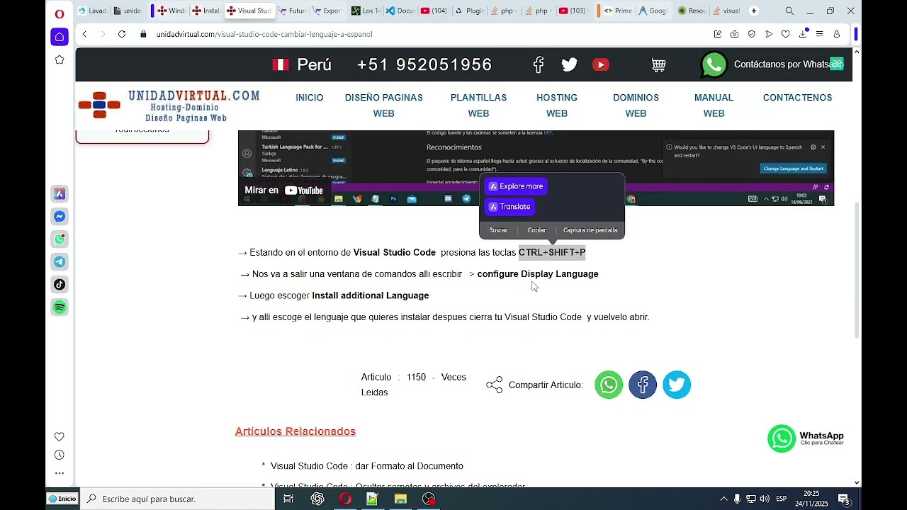The width and height of the screenshot is (907, 510).
Task: Open the Windows Inicio start button
Action: point(62,499)
